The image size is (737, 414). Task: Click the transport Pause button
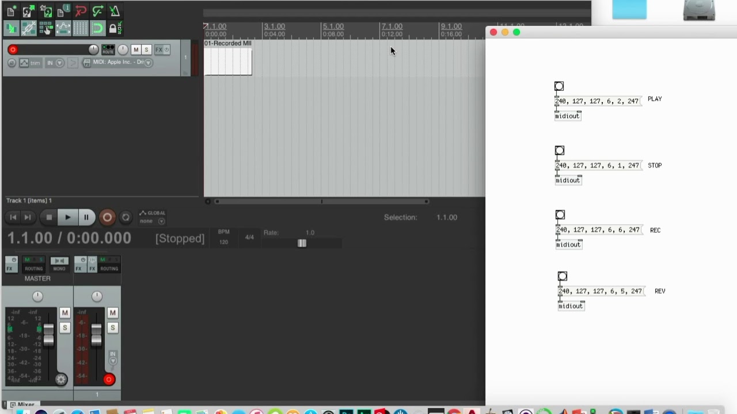[x=86, y=217]
